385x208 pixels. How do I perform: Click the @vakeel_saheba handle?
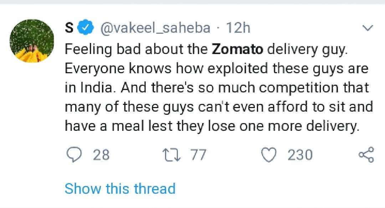[156, 28]
